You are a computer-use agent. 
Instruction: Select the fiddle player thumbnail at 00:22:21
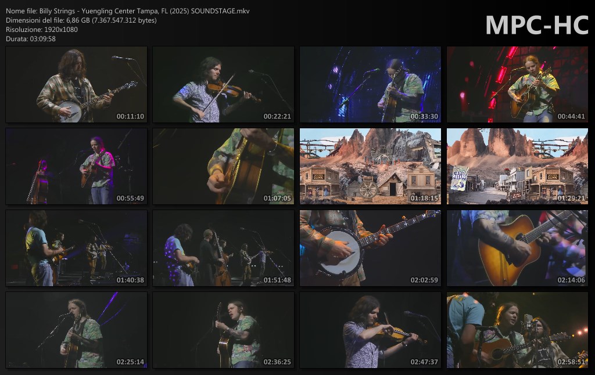coord(223,85)
